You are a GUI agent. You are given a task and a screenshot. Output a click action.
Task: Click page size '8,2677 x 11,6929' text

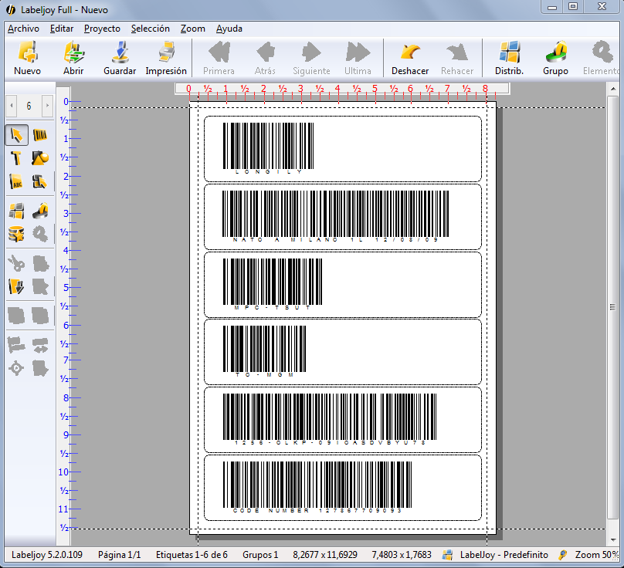click(x=325, y=555)
